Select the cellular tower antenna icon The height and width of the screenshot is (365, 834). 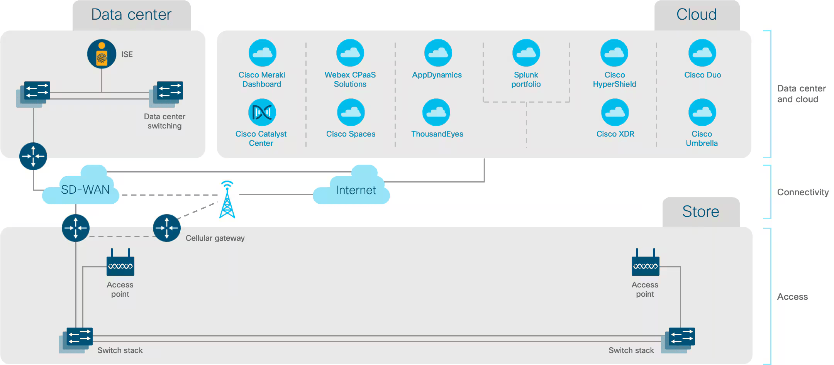click(x=227, y=199)
